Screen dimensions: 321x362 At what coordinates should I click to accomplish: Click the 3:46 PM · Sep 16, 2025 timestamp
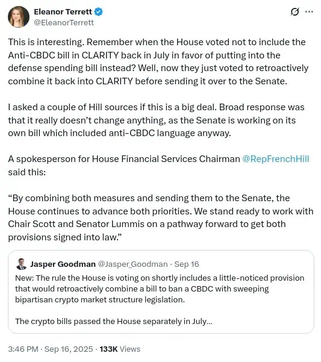[51, 349]
